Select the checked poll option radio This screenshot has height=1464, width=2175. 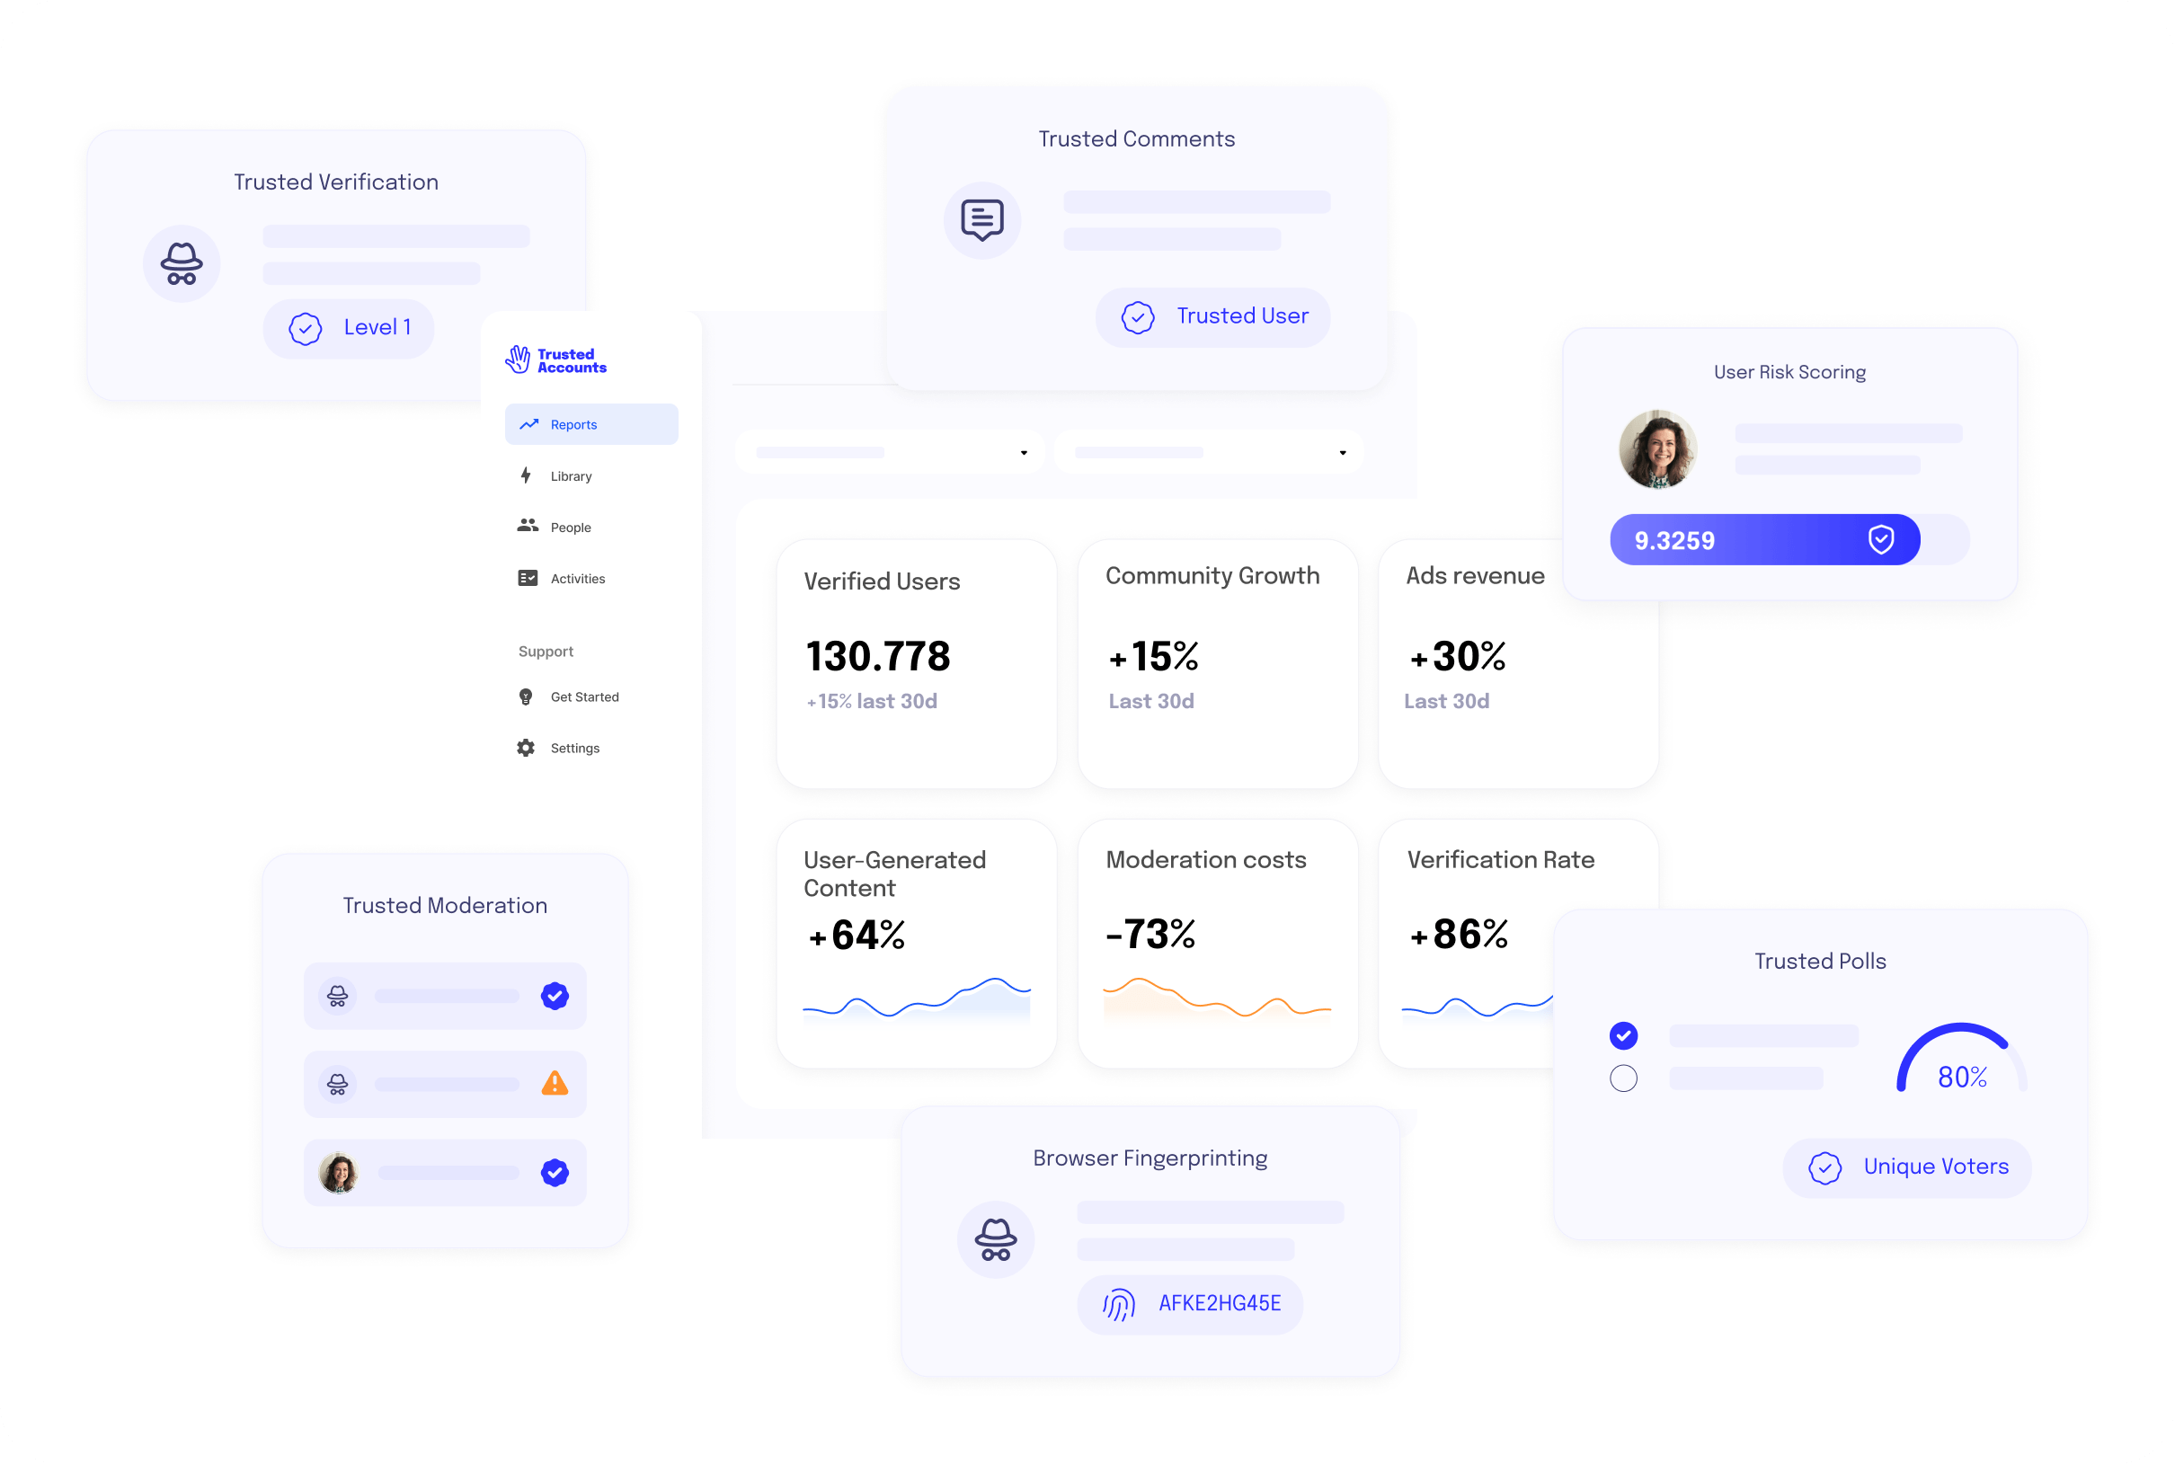pos(1623,1035)
